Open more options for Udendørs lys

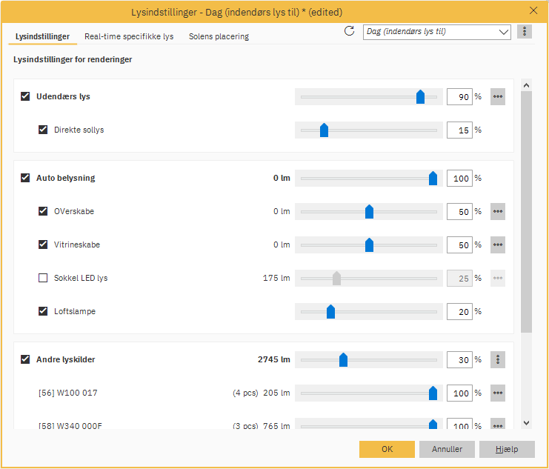pyautogui.click(x=498, y=96)
